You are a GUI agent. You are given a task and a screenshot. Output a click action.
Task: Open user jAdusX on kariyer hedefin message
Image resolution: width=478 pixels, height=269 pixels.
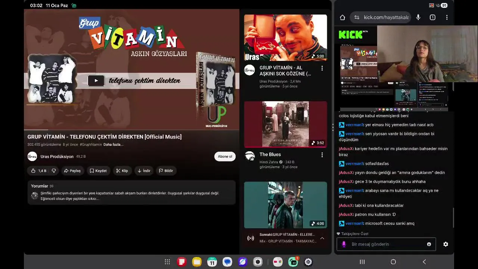[x=346, y=149]
